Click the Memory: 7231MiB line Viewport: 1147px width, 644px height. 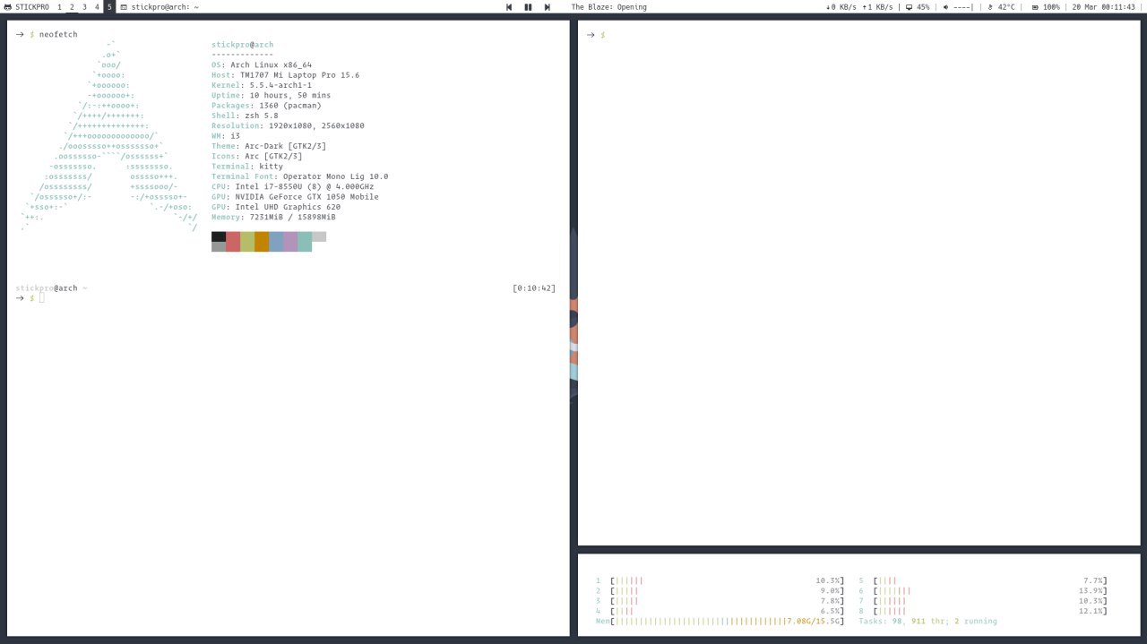pos(273,217)
